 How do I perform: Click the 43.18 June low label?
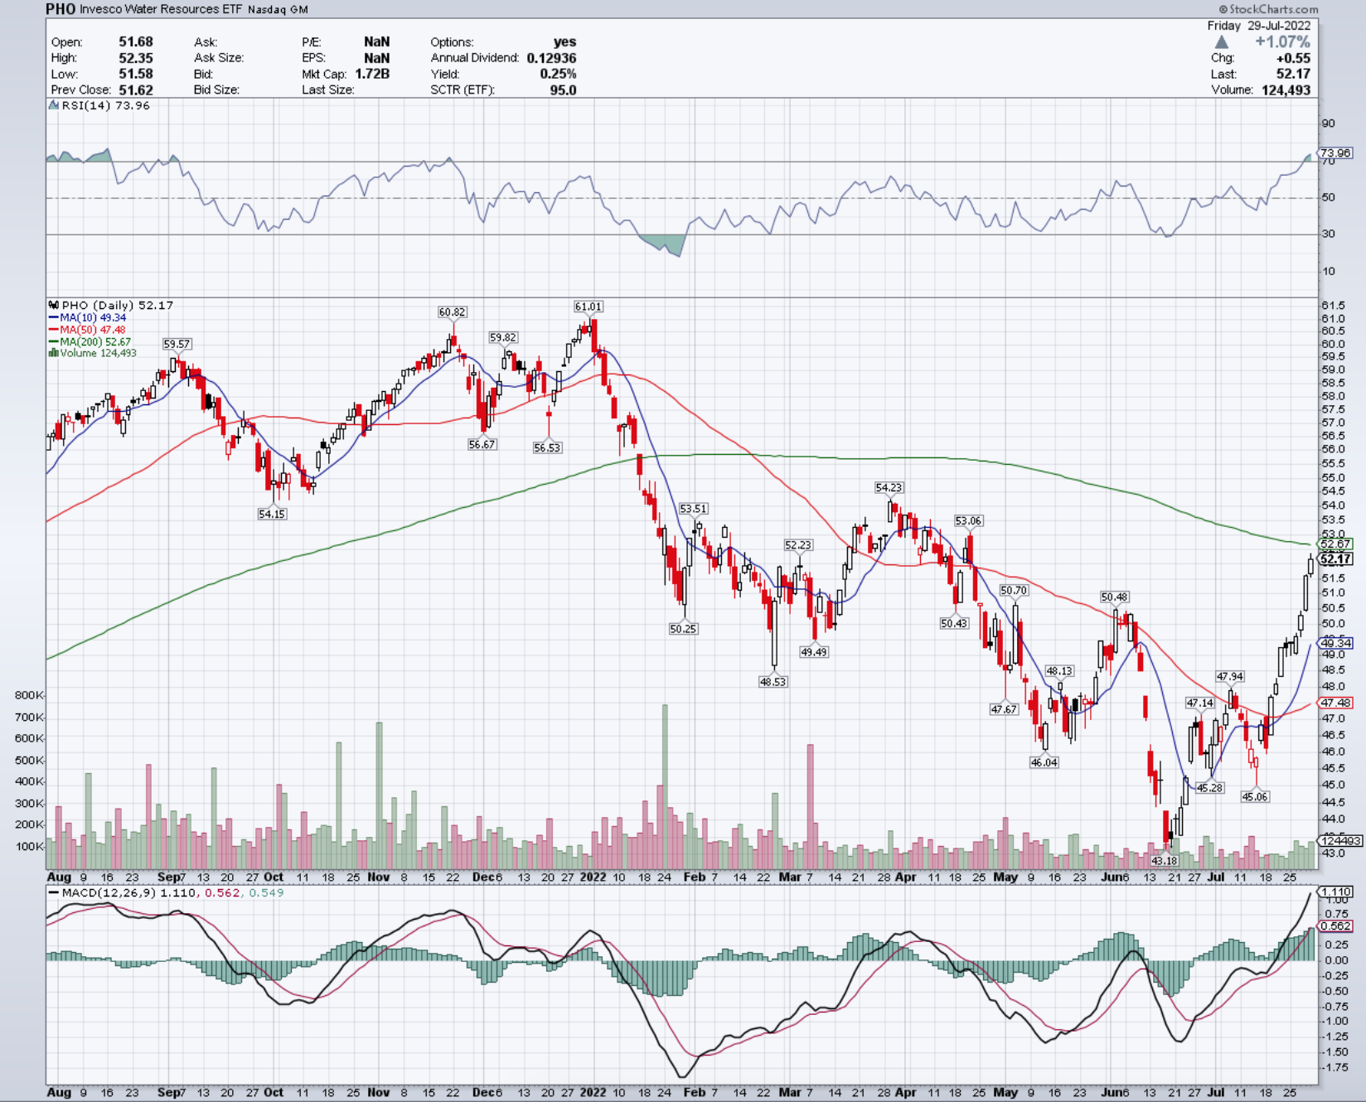(x=1165, y=861)
